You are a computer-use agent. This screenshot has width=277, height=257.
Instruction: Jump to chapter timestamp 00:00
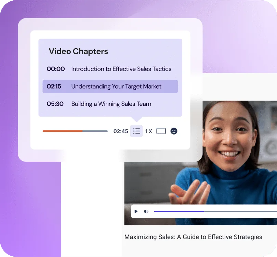(55, 69)
